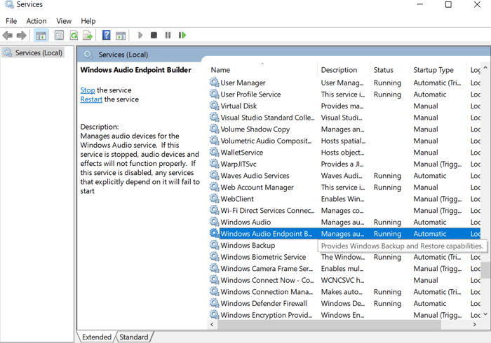The image size is (491, 343).
Task: Select the gear icon of Windows Backup
Action: [x=214, y=245]
